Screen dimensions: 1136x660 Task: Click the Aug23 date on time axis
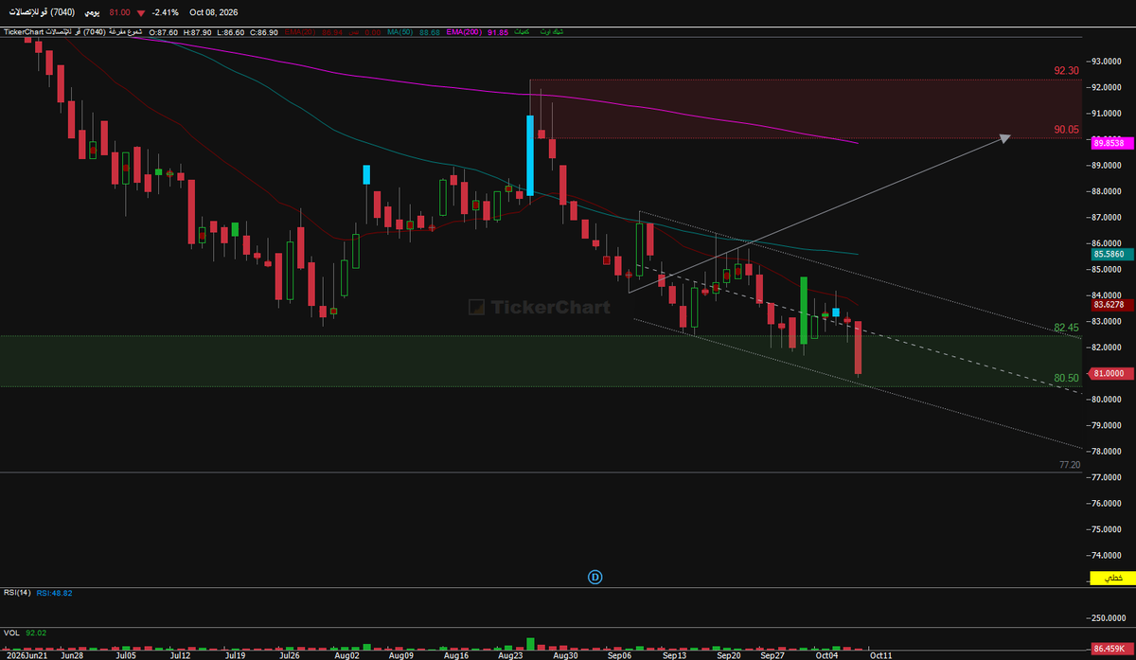[x=511, y=654]
